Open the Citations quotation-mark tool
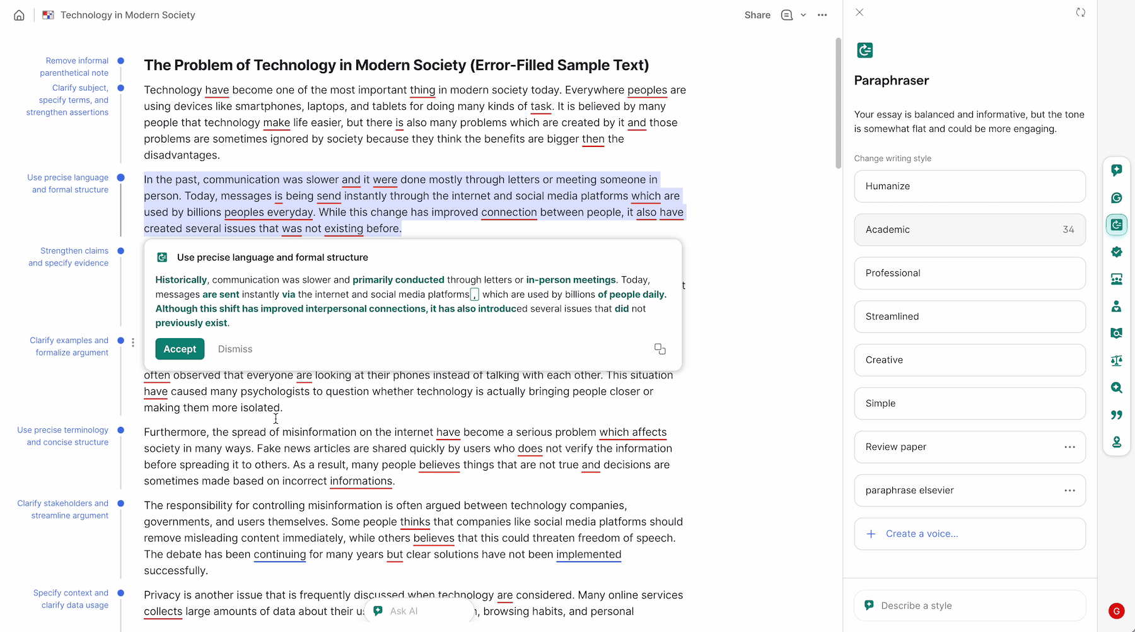This screenshot has height=632, width=1135. [1116, 414]
